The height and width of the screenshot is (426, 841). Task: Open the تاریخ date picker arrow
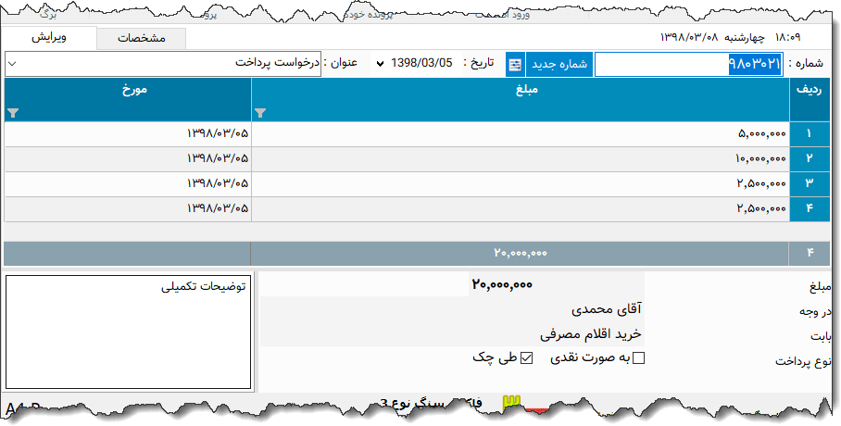381,64
